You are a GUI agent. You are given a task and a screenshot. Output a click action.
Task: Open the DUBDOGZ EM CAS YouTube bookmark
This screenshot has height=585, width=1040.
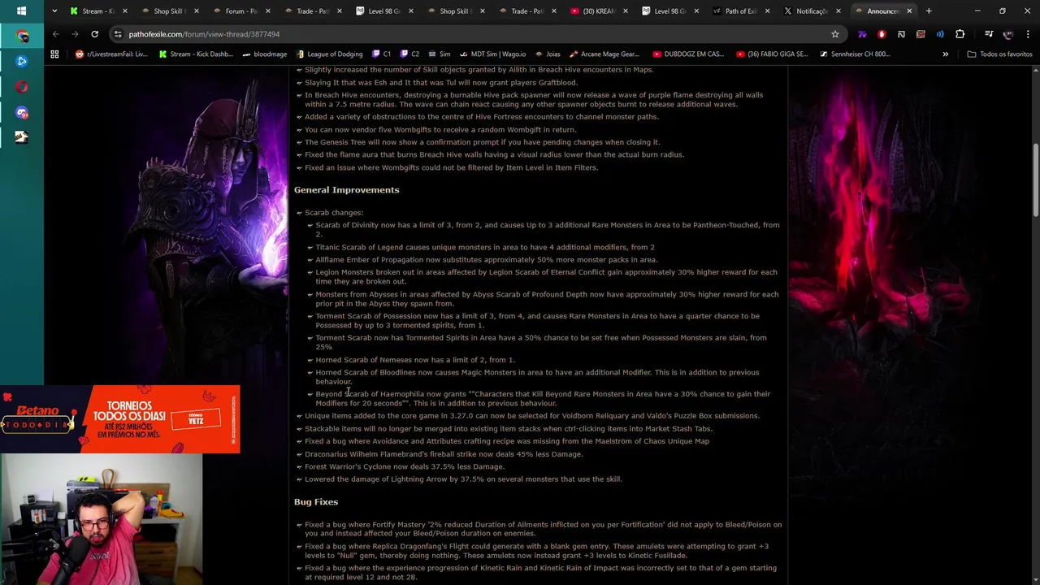coord(687,54)
